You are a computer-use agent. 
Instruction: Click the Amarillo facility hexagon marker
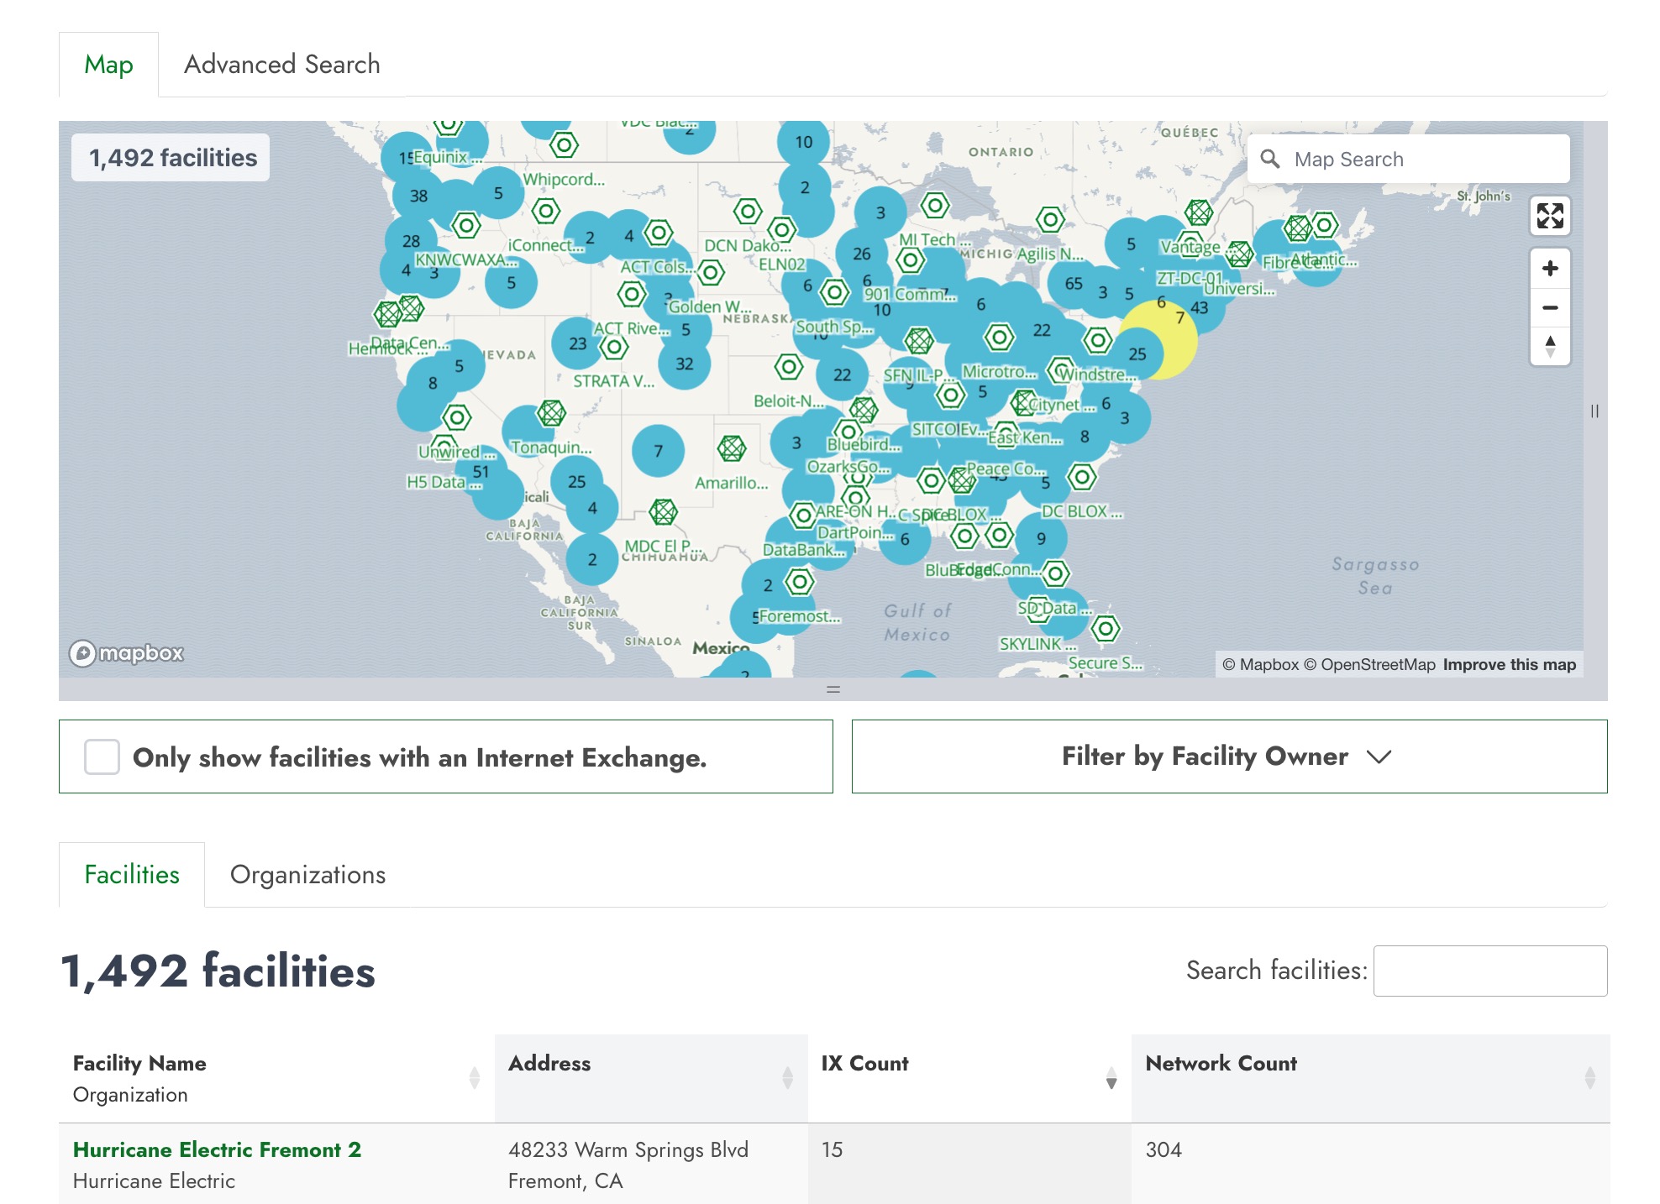click(732, 448)
